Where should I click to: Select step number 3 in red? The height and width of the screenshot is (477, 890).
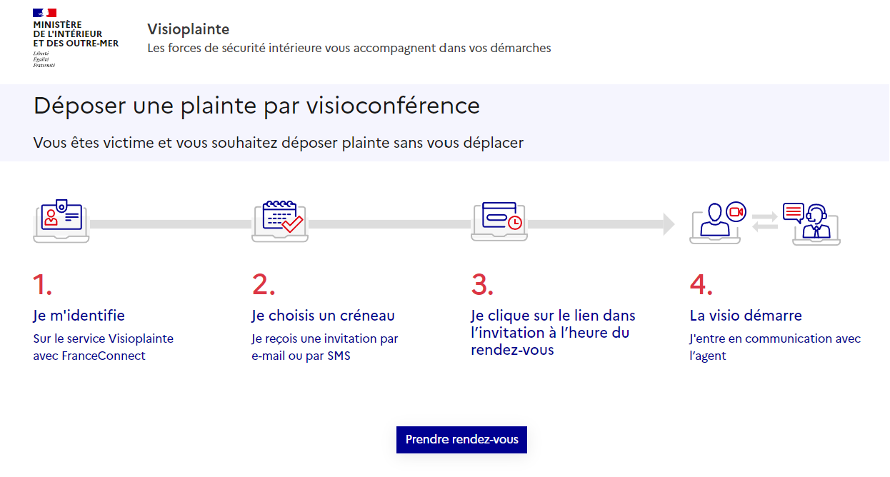point(482,284)
